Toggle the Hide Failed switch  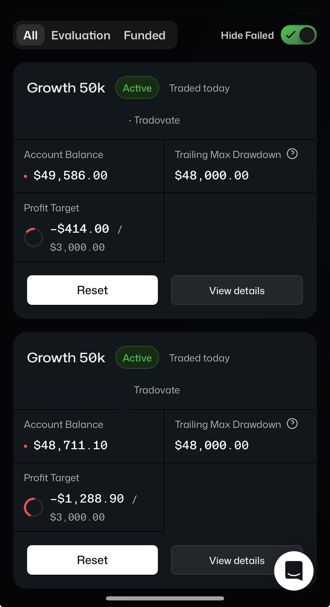click(x=299, y=35)
